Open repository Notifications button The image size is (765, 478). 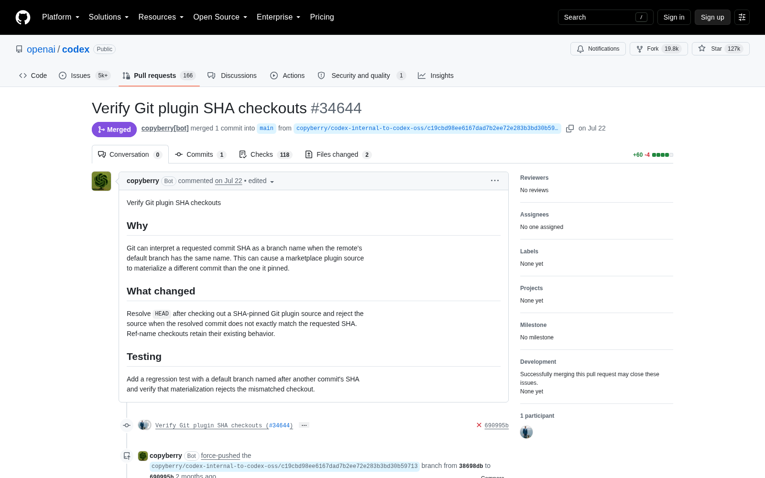[x=598, y=49]
